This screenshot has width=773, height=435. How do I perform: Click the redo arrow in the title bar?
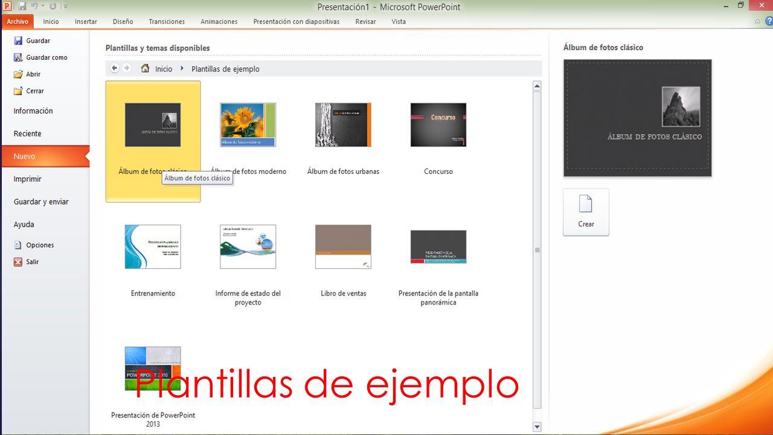point(53,6)
